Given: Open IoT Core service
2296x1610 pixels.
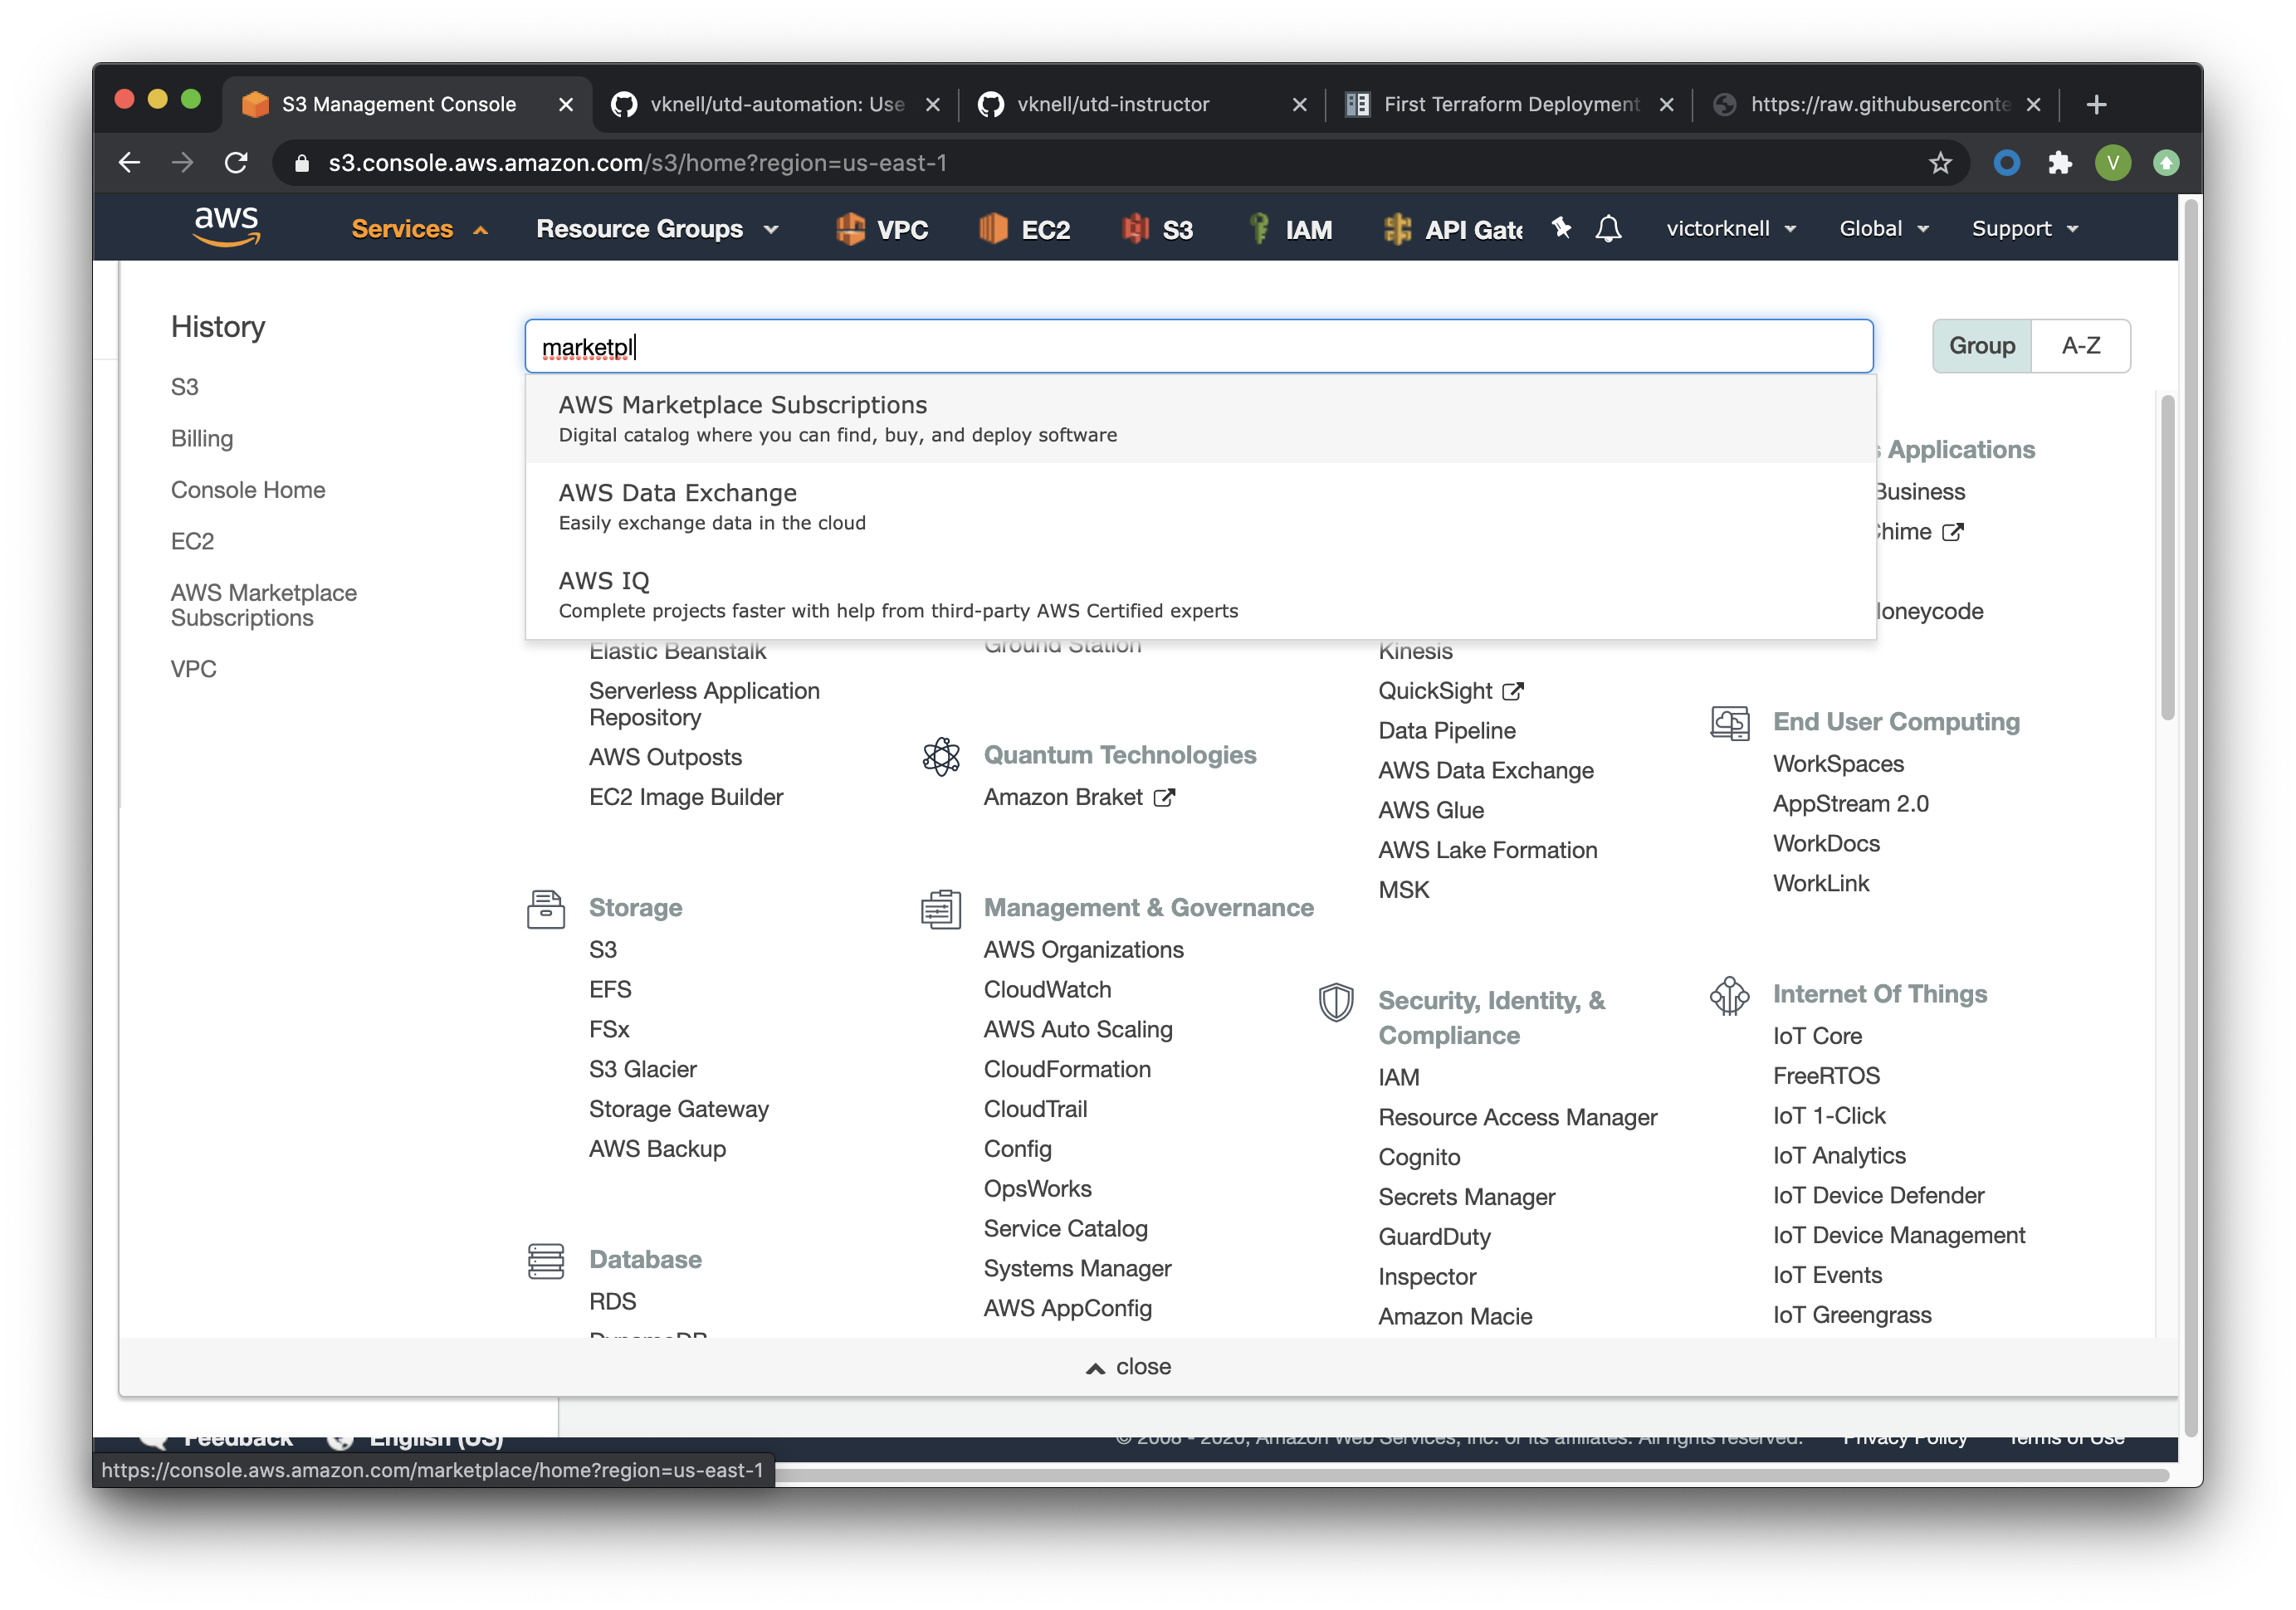Looking at the screenshot, I should (x=1817, y=1036).
